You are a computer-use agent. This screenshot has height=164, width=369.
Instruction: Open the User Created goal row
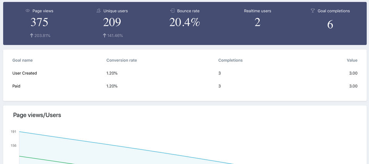coord(25,73)
